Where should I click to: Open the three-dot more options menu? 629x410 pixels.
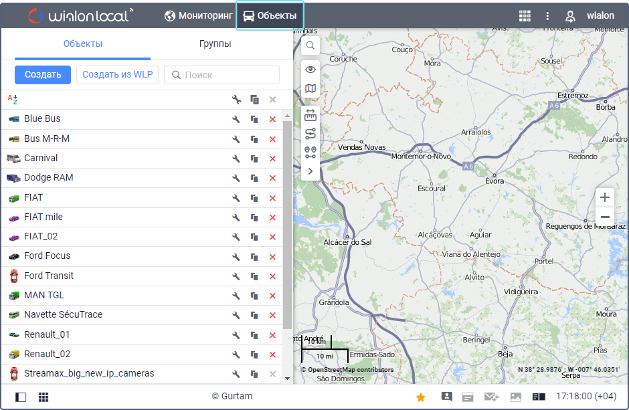coord(547,16)
